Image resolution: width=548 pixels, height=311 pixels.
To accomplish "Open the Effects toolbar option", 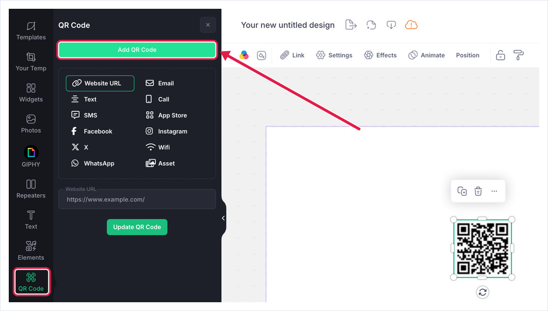I will [380, 55].
